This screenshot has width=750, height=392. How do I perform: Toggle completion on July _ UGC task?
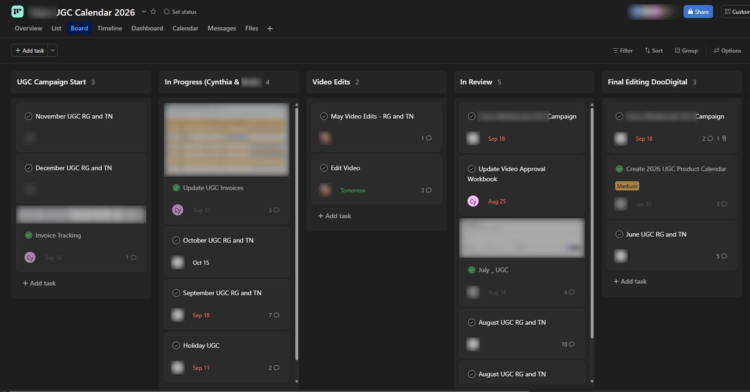coord(472,270)
